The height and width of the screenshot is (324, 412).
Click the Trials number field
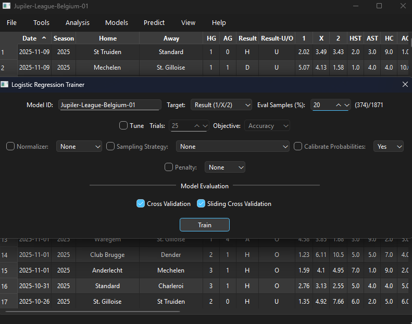[182, 126]
